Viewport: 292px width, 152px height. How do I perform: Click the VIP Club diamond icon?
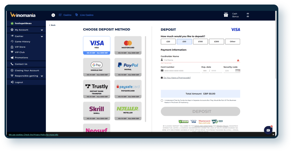tap(12, 52)
